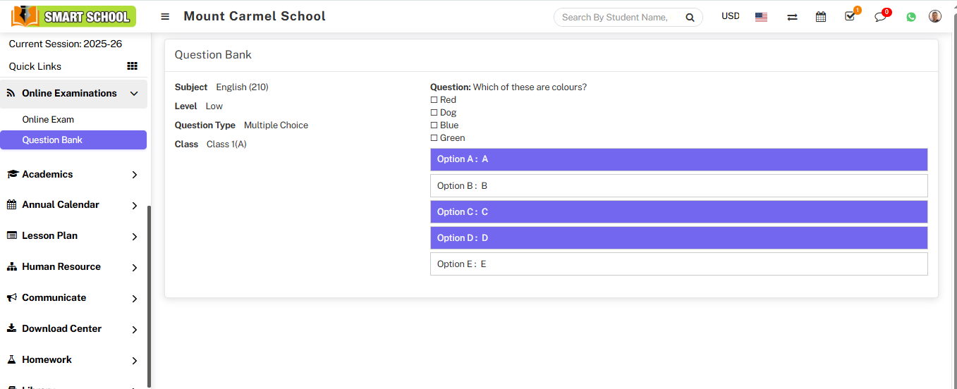Open the user profile avatar

(935, 16)
